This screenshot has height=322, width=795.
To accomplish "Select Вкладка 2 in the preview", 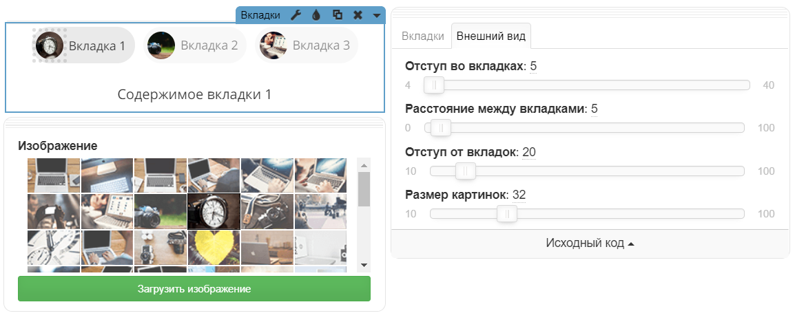I will coord(196,46).
